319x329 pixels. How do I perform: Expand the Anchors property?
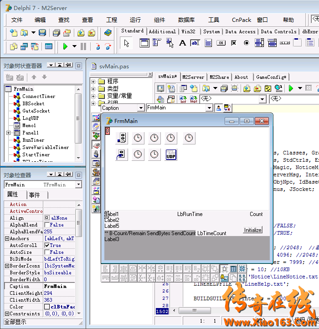[x=7, y=239]
